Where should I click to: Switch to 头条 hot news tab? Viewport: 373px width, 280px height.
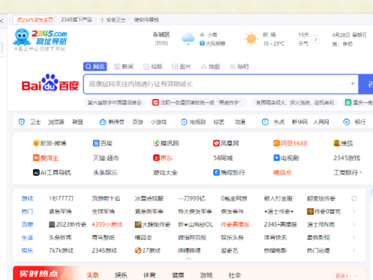click(93, 275)
